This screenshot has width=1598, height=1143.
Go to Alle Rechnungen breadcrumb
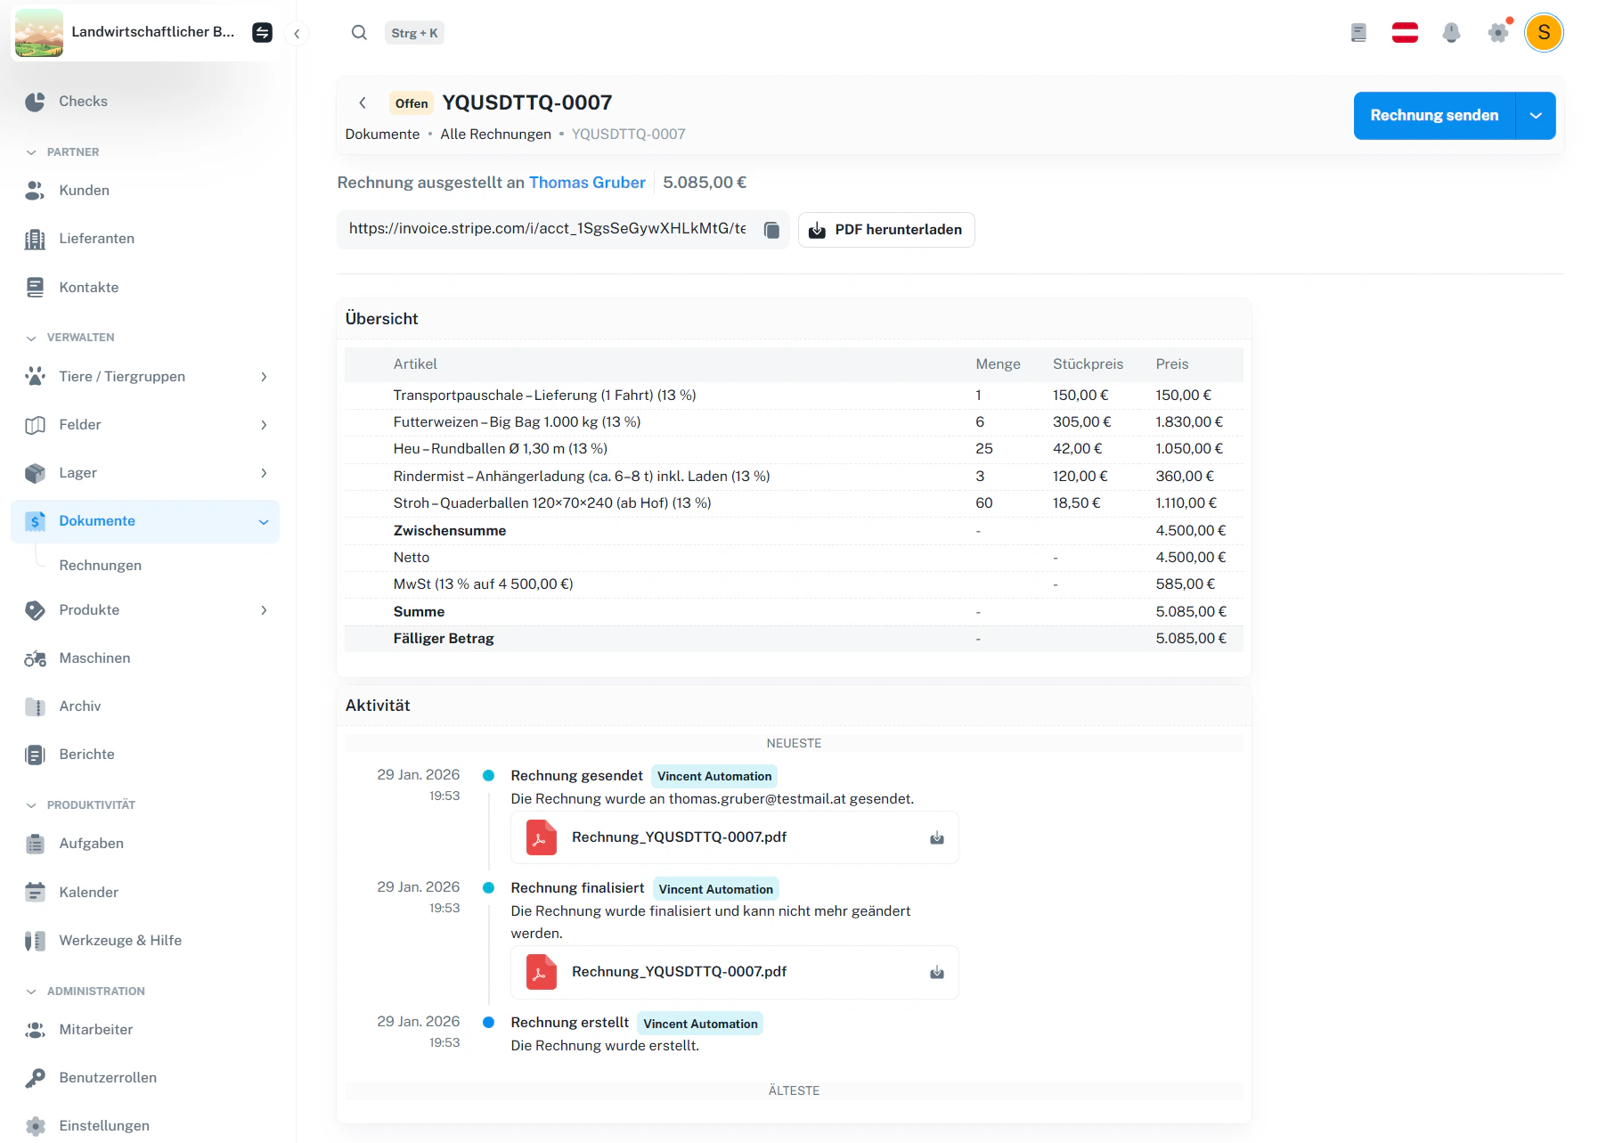pos(495,135)
